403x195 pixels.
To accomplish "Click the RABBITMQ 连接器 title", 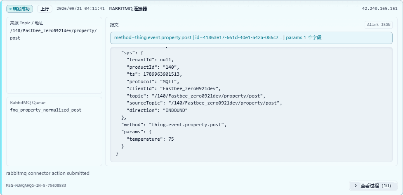I will 128,9.
